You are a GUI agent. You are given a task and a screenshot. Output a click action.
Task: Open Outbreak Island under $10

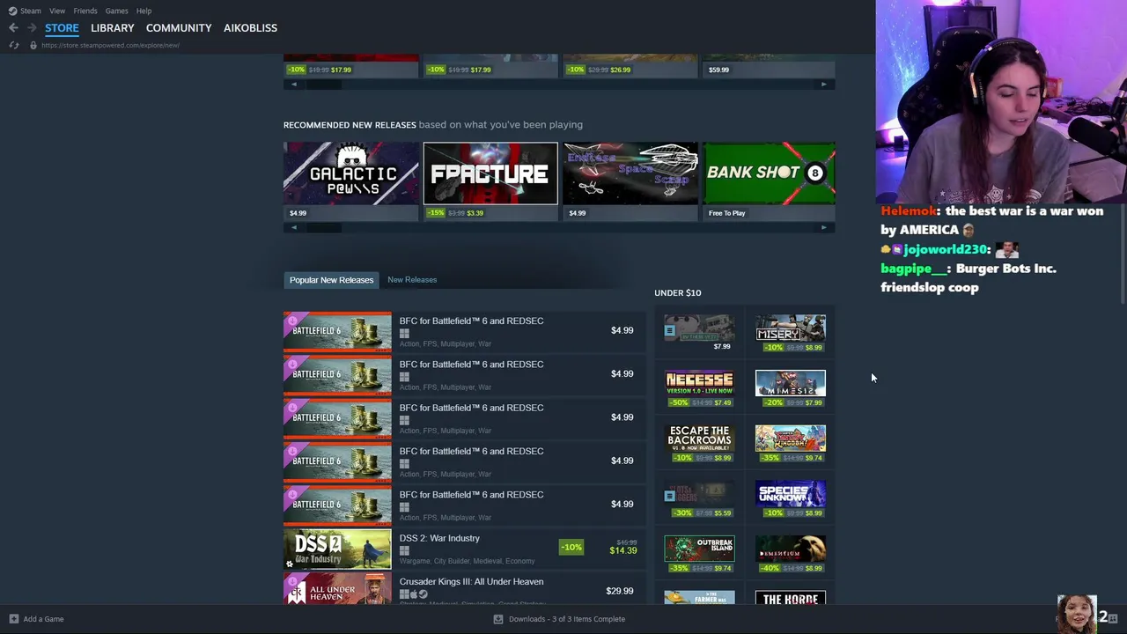coord(699,554)
